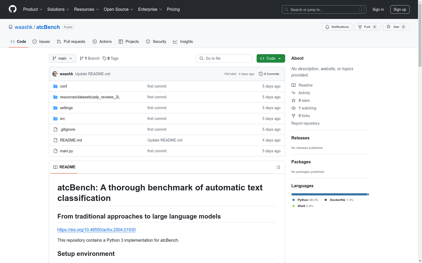Click the Report repository link

305,123
